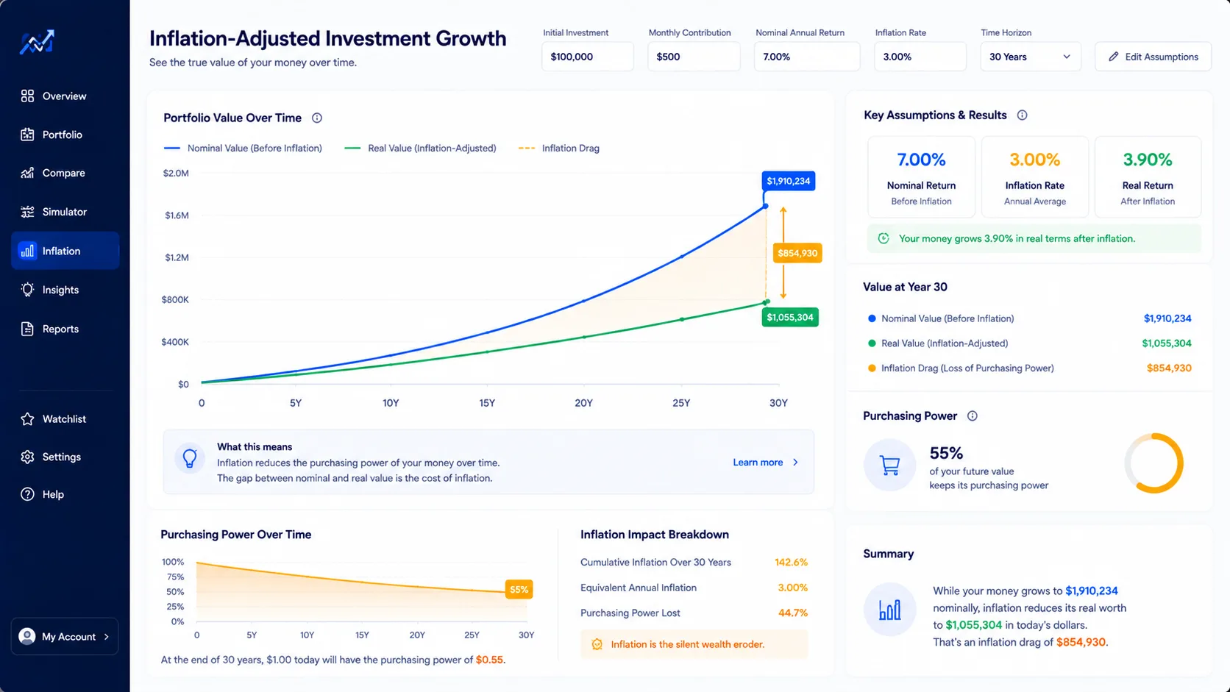Click the orange 55% marker on purchasing chart
Image resolution: width=1230 pixels, height=692 pixels.
point(519,589)
